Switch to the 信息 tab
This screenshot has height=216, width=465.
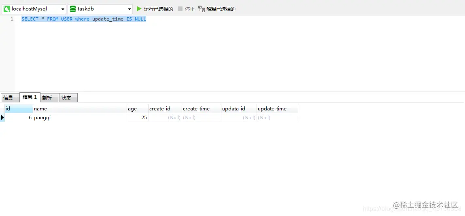click(x=10, y=98)
